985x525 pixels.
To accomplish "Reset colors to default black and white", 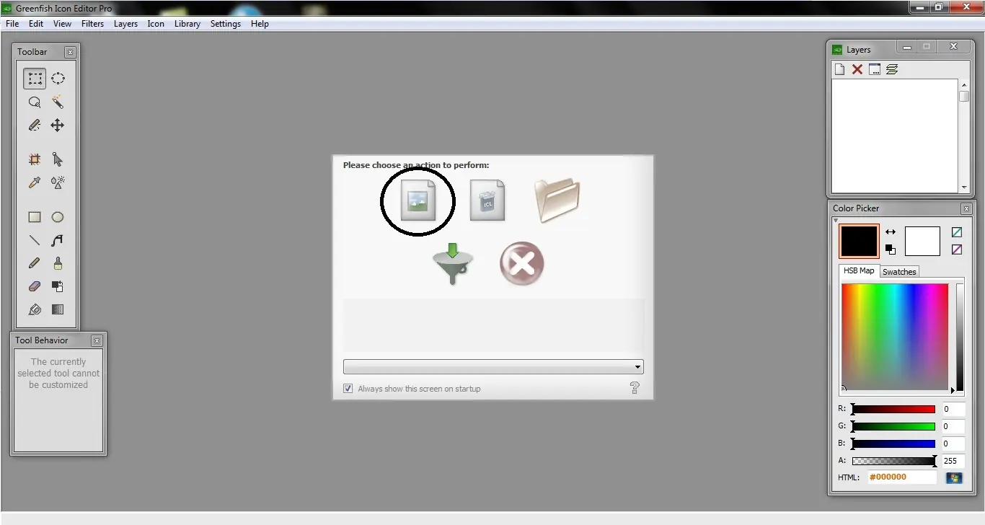I will [891, 250].
